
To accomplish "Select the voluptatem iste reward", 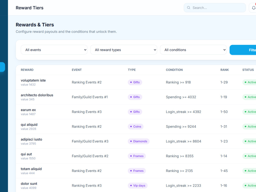I will click(x=33, y=80).
